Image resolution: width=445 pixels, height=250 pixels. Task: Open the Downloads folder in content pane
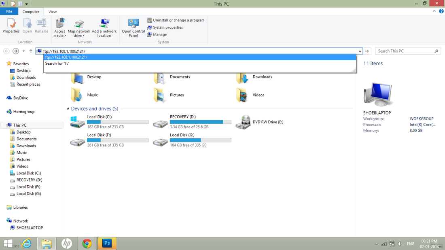(x=254, y=77)
